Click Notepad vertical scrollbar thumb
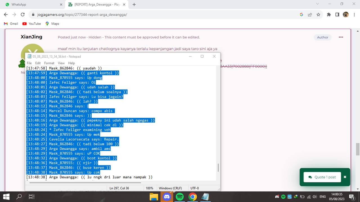This screenshot has width=360, height=202. (218, 168)
